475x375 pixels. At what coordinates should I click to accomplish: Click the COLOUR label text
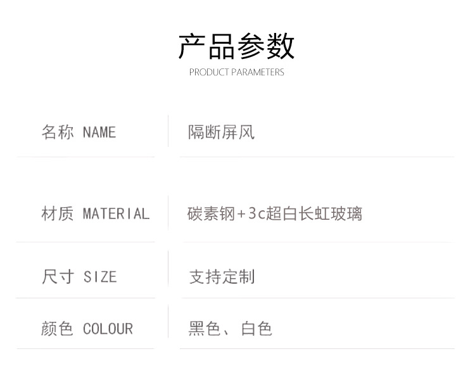[108, 329]
